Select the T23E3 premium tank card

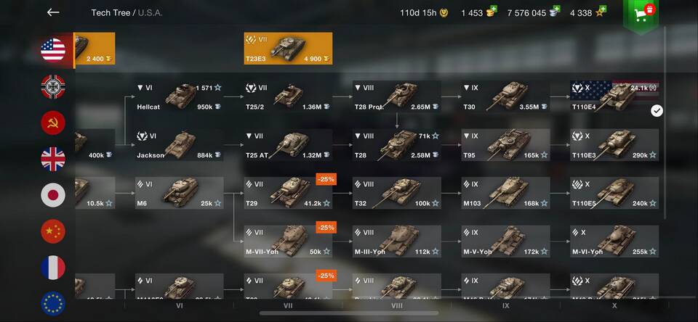tap(288, 49)
